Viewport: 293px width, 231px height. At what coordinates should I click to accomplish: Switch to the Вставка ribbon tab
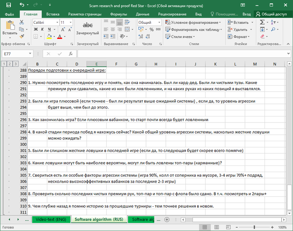point(53,14)
